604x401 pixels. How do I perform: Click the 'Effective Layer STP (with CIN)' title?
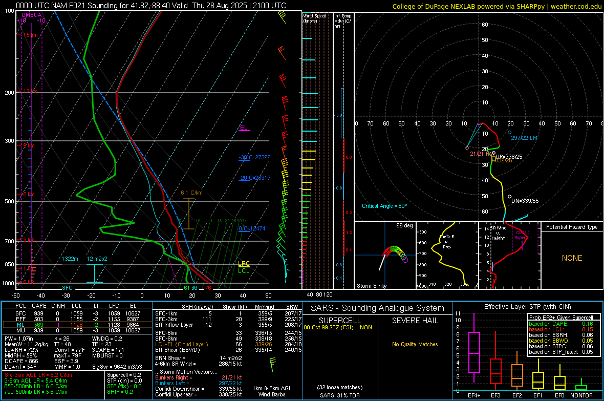(x=527, y=307)
